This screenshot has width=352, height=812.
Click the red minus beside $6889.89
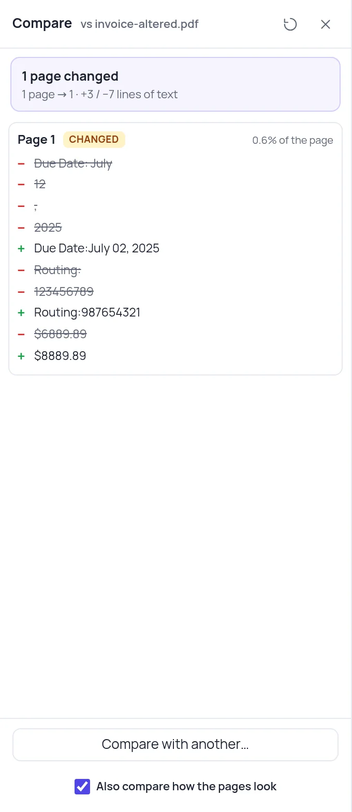[x=21, y=334]
